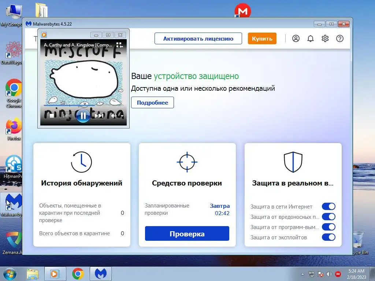Toggle Защита в сети Интернет switch
This screenshot has width=375, height=281.
328,206
